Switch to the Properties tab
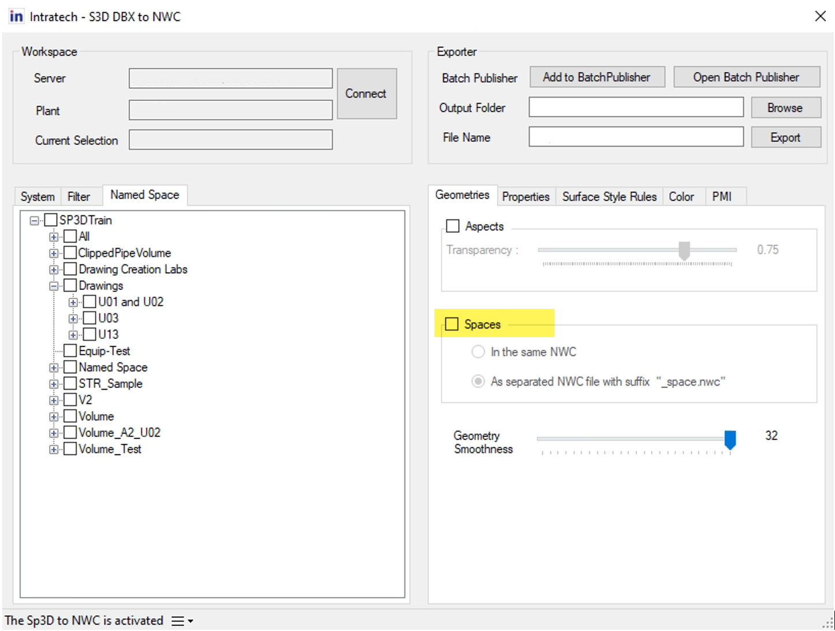Screen dimensions: 835x631 [525, 196]
